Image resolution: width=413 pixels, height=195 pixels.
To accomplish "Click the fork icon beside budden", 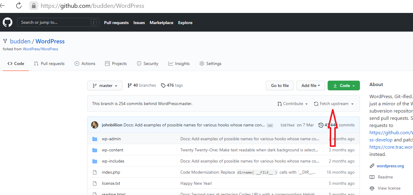I will coord(5,41).
